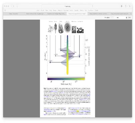Click the Milky Way galaxy image in figure
The width and height of the screenshot is (135, 123).
point(67,27)
